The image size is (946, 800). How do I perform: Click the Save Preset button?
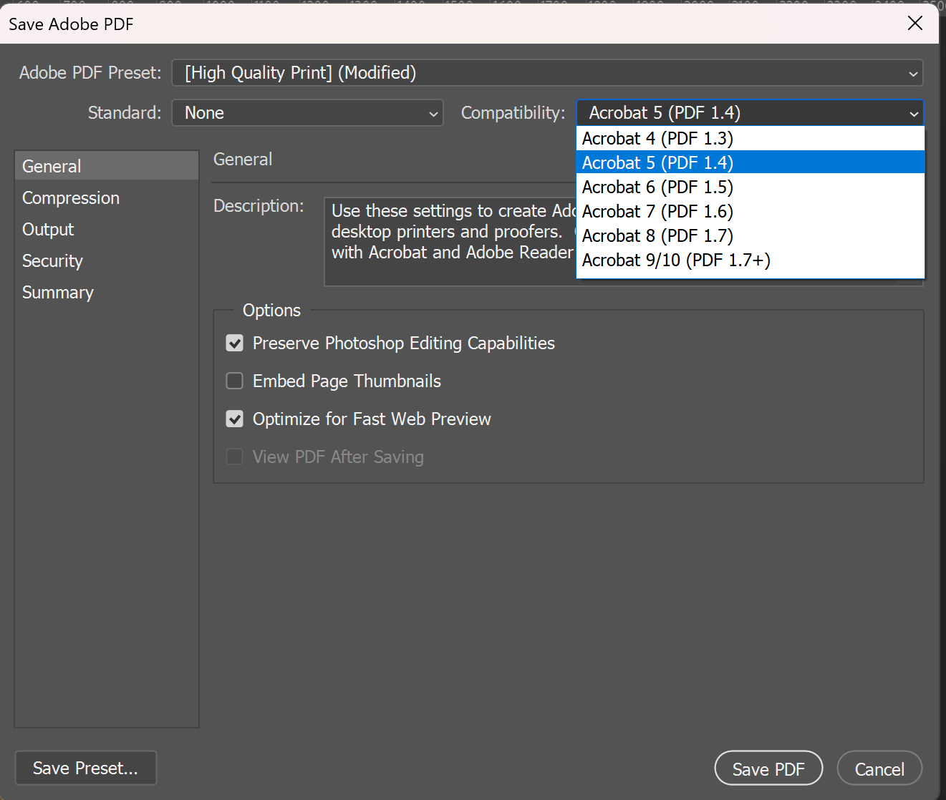pos(85,768)
